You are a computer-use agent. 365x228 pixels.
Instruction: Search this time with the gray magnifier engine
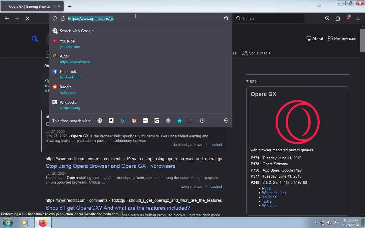[168, 121]
